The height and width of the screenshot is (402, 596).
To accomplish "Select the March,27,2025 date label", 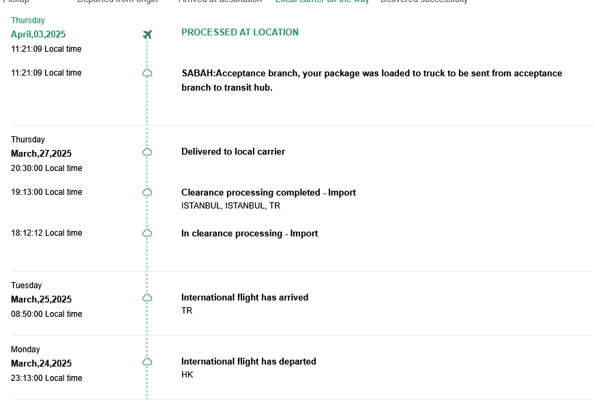I will point(41,153).
